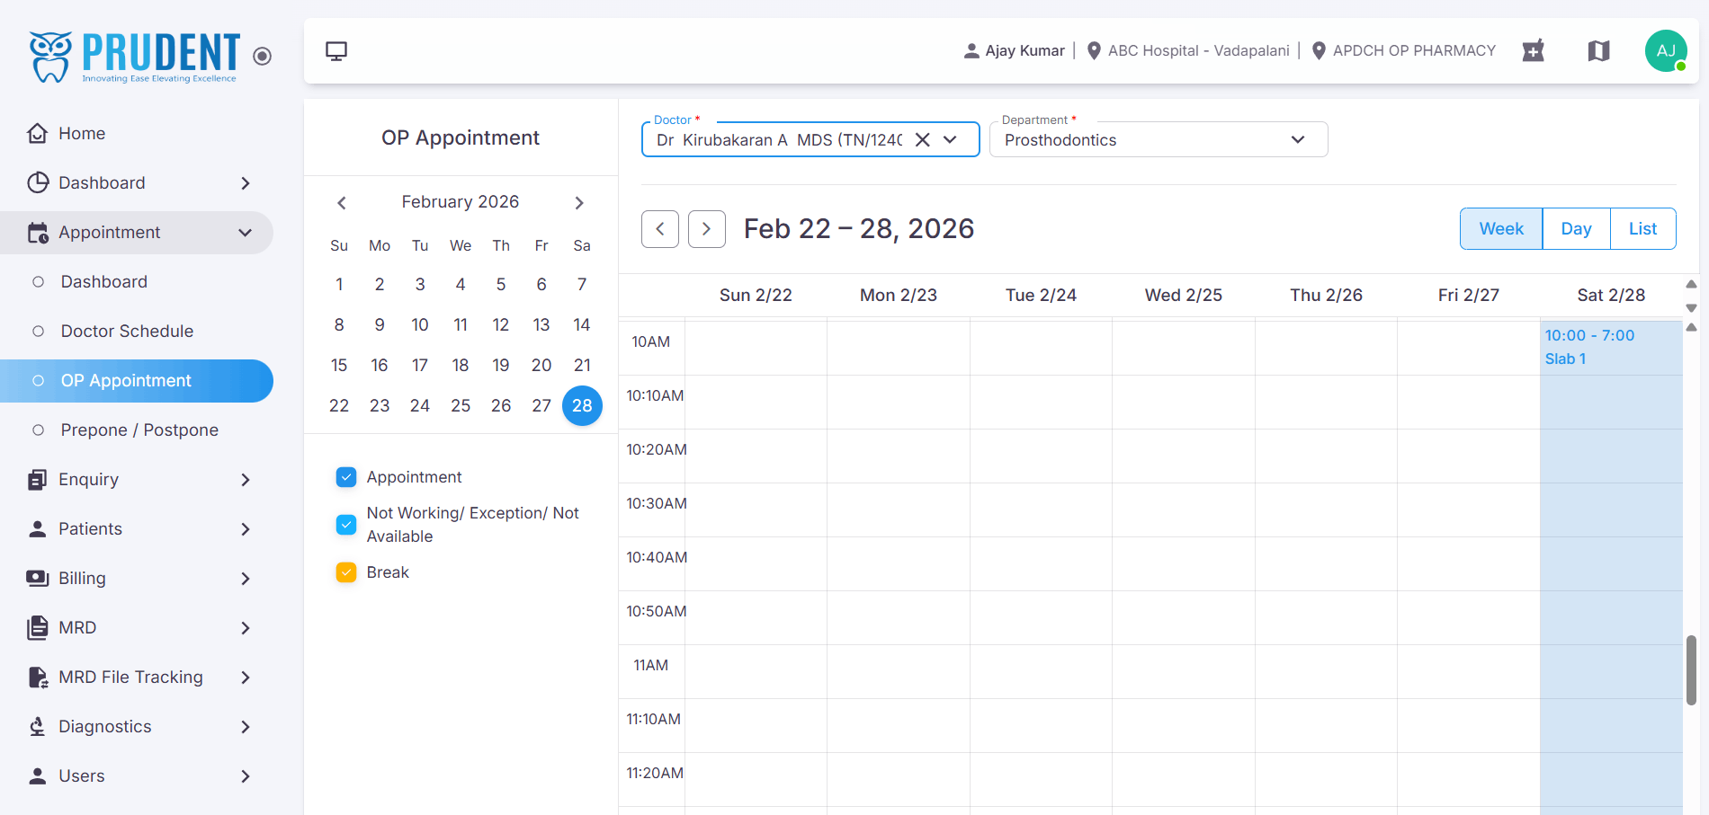The height and width of the screenshot is (815, 1709).
Task: Go to previous month in mini calendar
Action: click(342, 203)
